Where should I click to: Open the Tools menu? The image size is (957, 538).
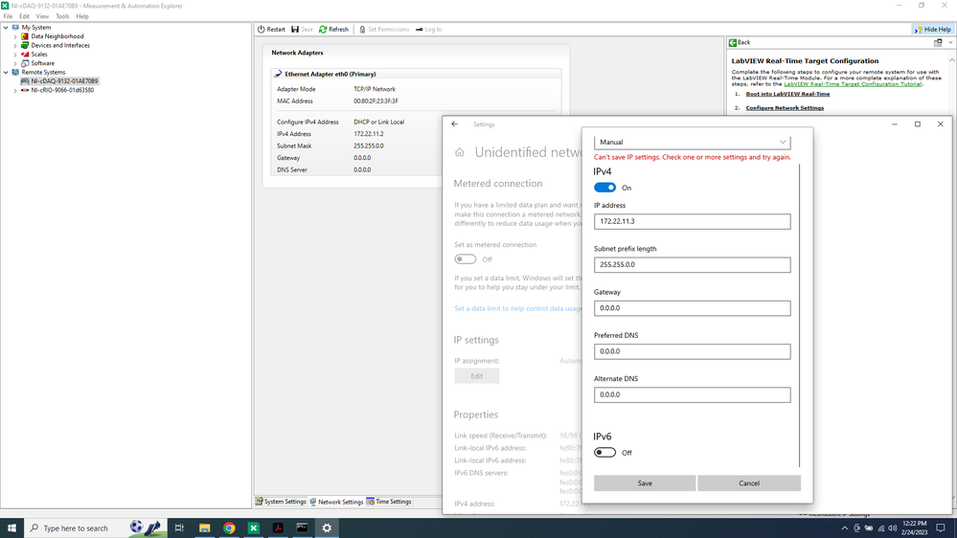[62, 16]
